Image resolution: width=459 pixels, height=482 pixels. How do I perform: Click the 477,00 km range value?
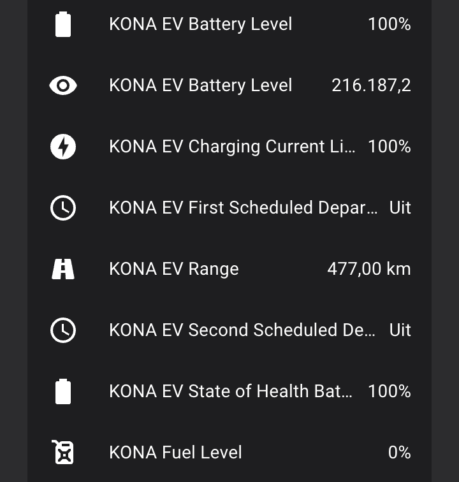click(x=369, y=269)
